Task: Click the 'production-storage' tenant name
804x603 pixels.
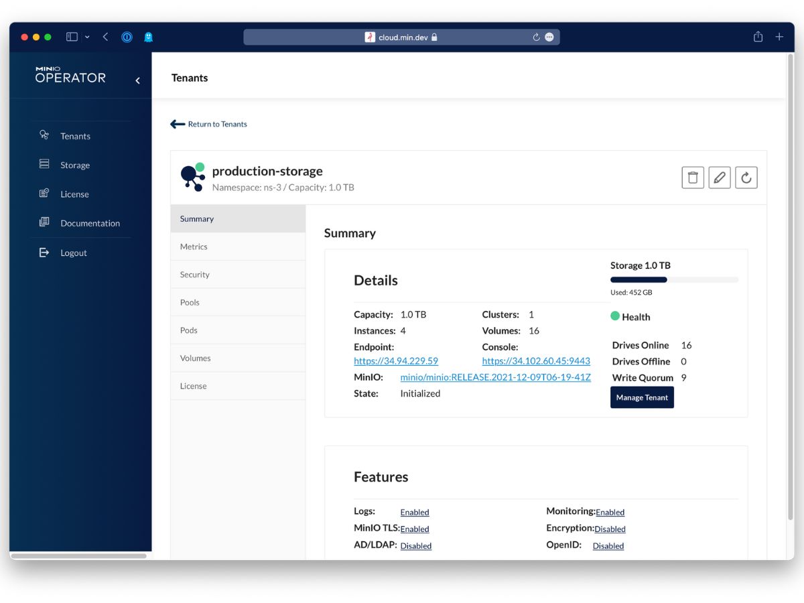Action: click(x=267, y=171)
